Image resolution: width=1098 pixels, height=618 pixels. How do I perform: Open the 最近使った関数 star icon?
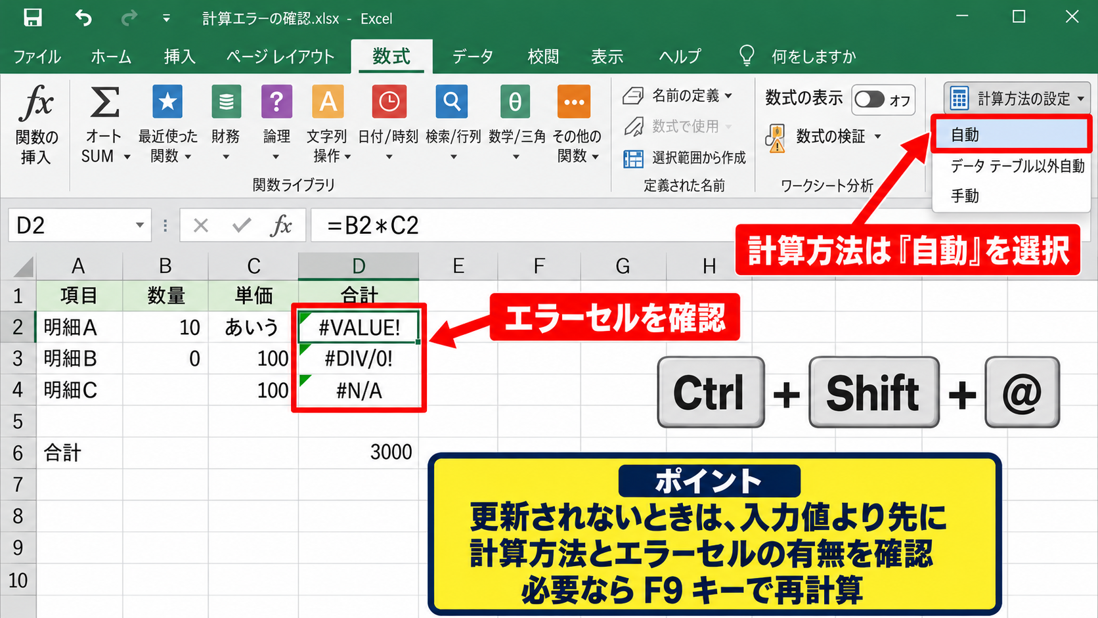click(167, 102)
